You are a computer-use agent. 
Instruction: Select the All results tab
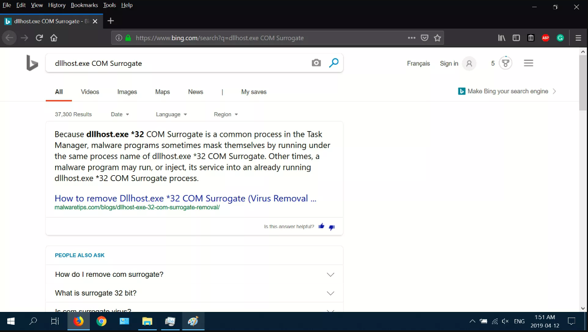pyautogui.click(x=59, y=92)
